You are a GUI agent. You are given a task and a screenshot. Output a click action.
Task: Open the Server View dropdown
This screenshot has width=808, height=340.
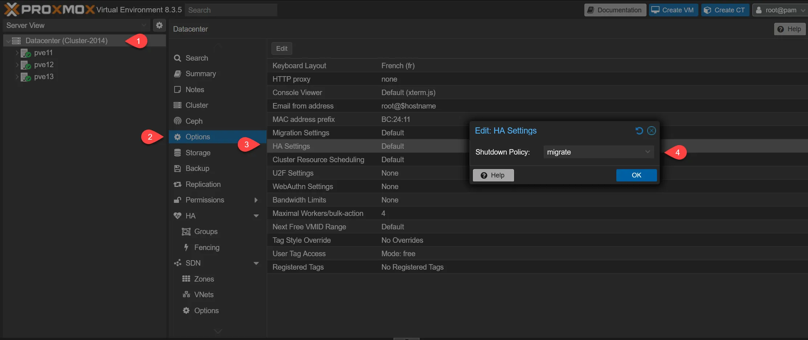76,25
